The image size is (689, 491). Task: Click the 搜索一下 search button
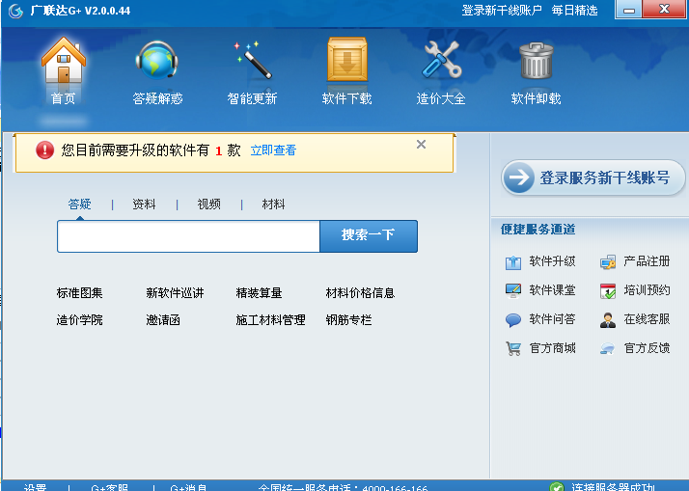click(369, 236)
